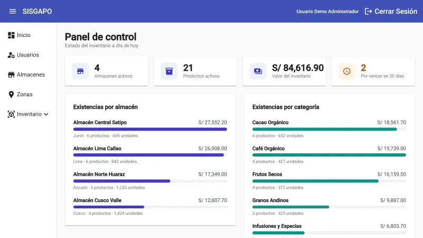Select the Zonas location pin icon
The width and height of the screenshot is (423, 238).
click(11, 95)
